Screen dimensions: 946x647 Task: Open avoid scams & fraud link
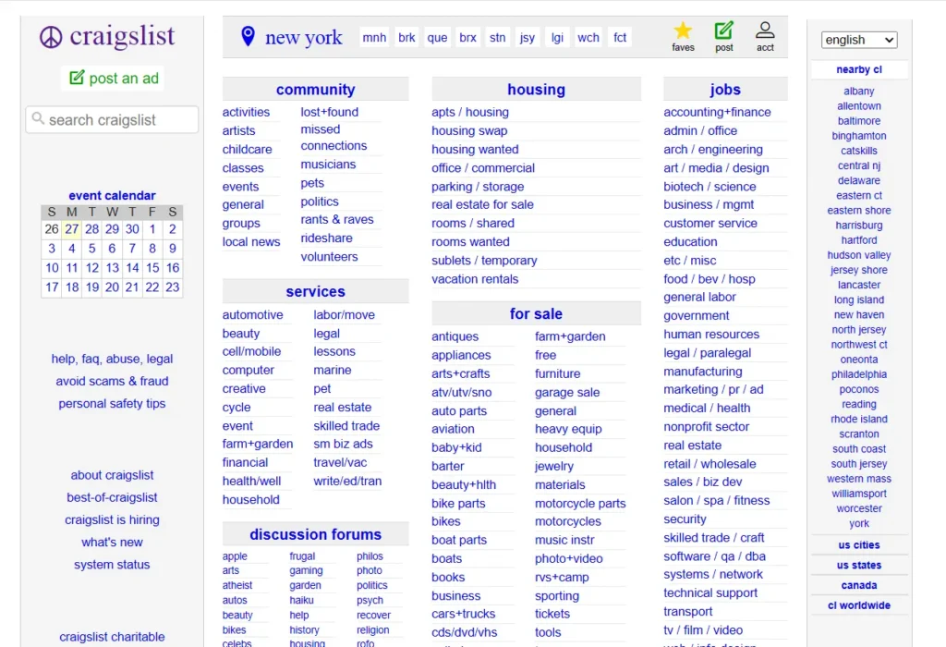pos(112,382)
